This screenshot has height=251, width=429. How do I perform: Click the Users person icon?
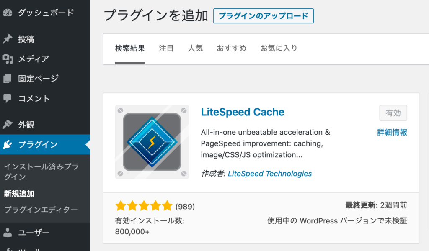[x=8, y=233]
